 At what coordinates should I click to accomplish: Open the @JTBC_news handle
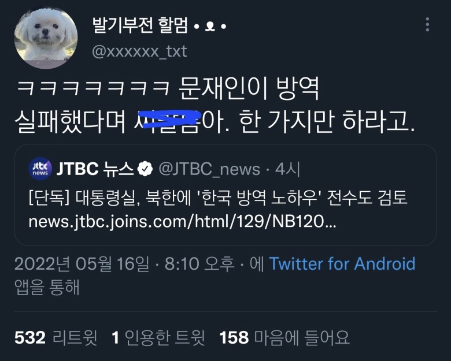pos(209,169)
